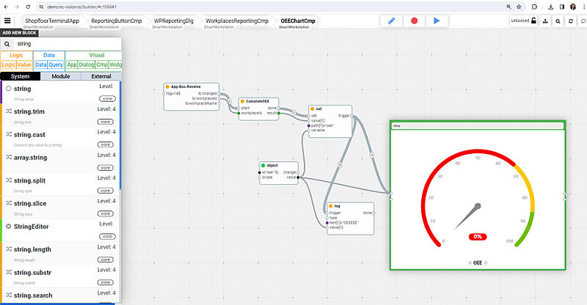The height and width of the screenshot is (305, 587).
Task: Filter blocks by Query subcategory
Action: pyautogui.click(x=56, y=65)
